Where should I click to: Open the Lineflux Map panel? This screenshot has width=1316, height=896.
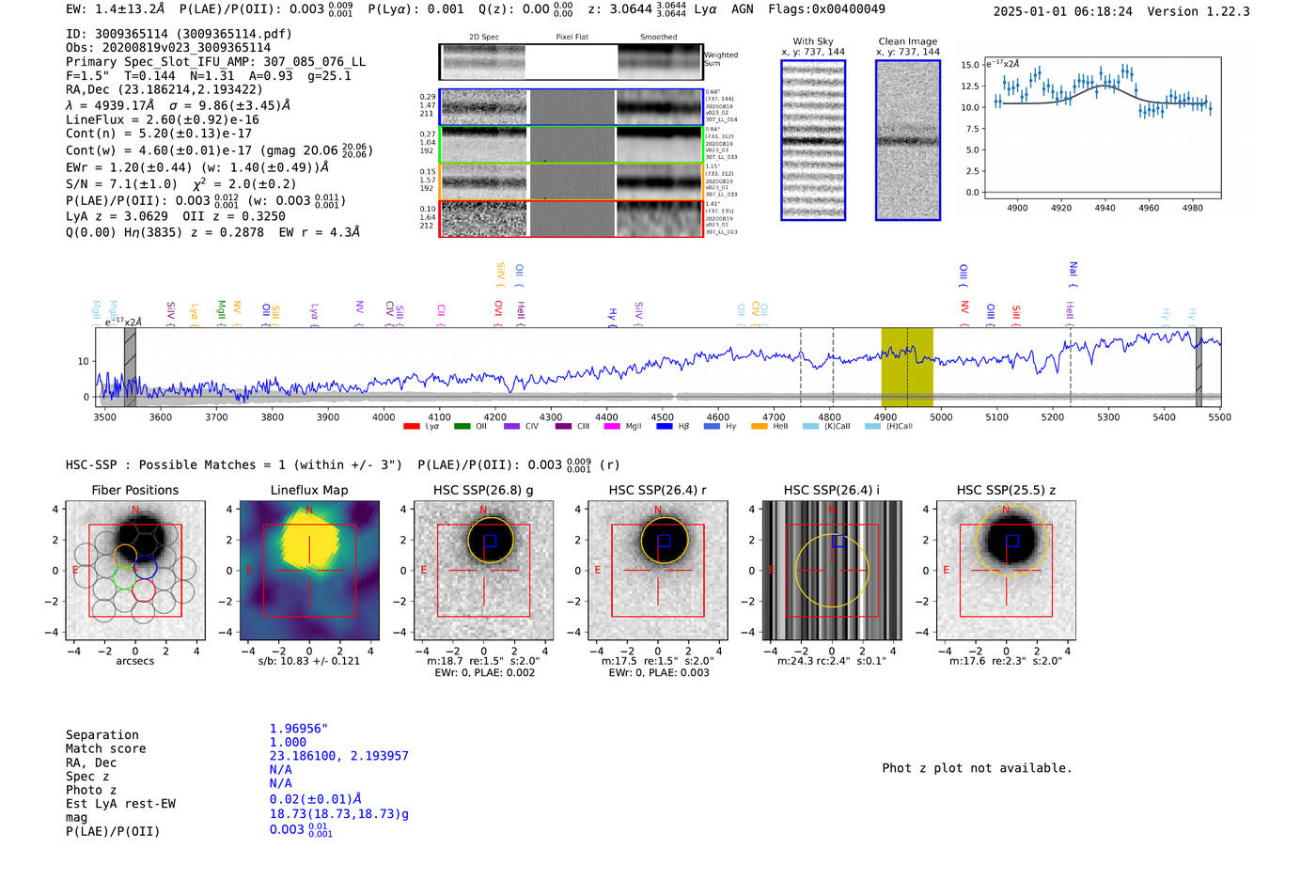pyautogui.click(x=309, y=571)
